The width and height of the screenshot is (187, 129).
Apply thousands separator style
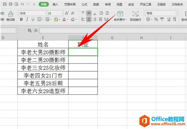coord(162,19)
